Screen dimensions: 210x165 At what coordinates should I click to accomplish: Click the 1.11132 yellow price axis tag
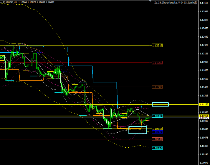203,104
